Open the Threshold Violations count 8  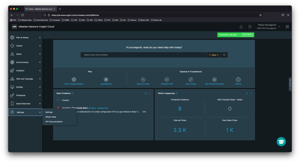click(180, 109)
